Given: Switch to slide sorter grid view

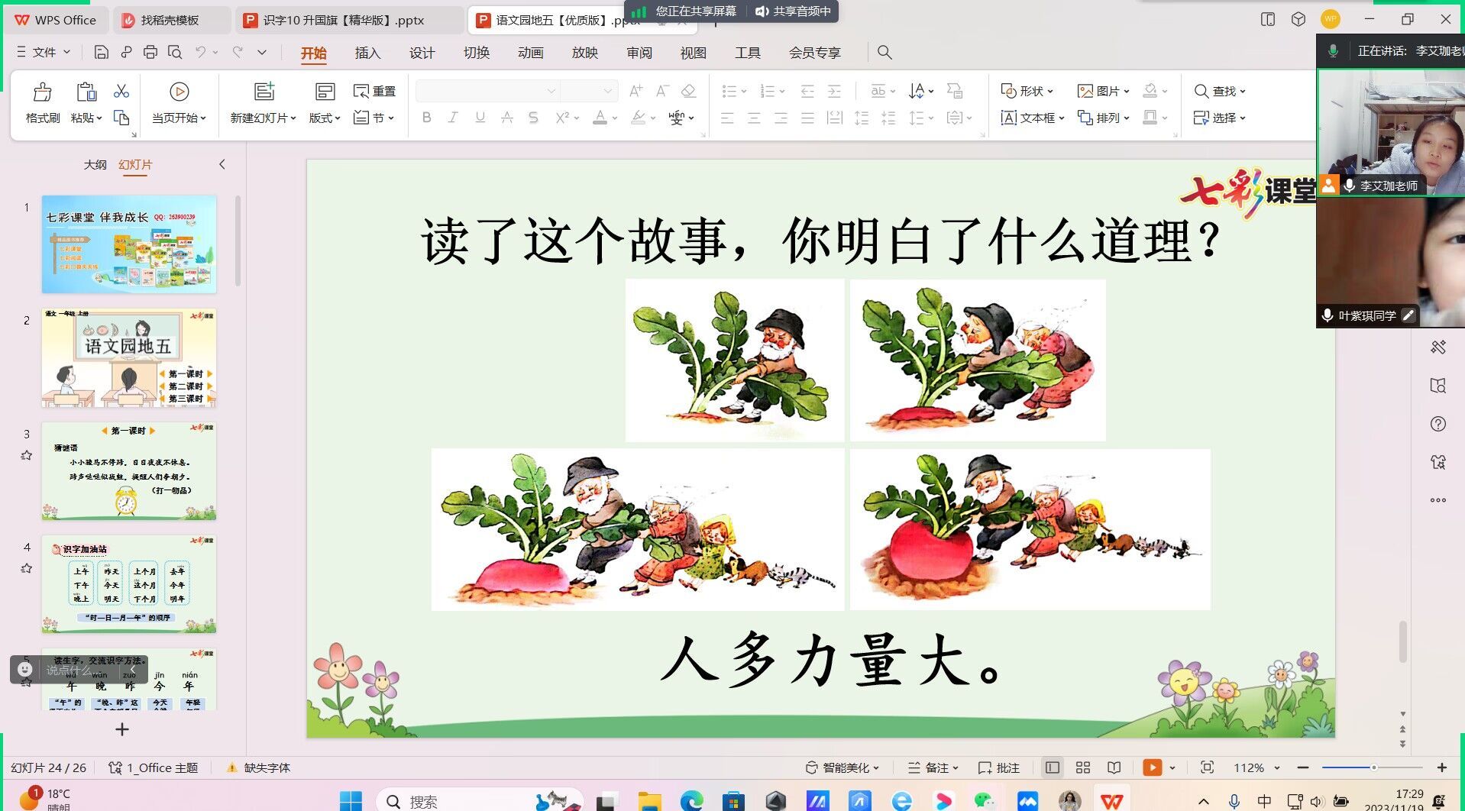Looking at the screenshot, I should (1082, 767).
